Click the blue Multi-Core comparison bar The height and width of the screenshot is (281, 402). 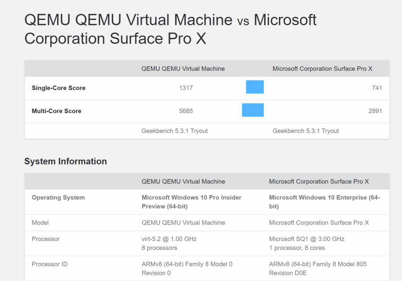(253, 110)
